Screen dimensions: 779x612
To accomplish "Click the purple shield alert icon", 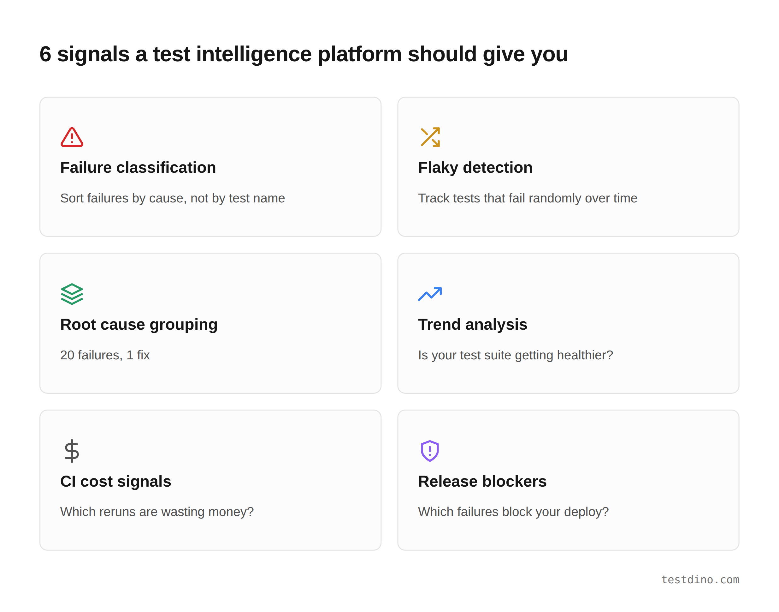I will click(430, 451).
